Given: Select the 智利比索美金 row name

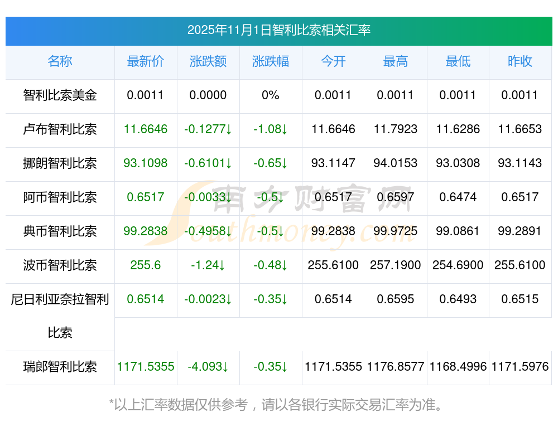Looking at the screenshot, I should coord(60,95).
